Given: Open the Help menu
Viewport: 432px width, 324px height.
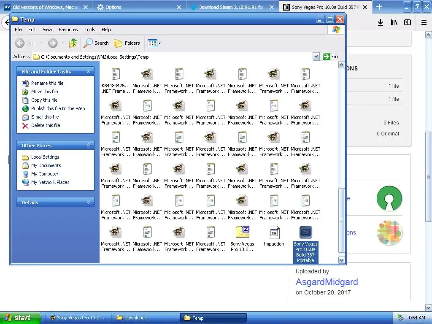Looking at the screenshot, I should click(x=106, y=30).
